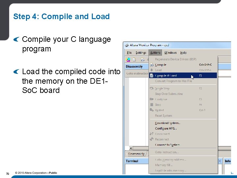This screenshot has height=178, width=237.
Task: Click the colorful new project toolbar icon
Action: click(128, 60)
